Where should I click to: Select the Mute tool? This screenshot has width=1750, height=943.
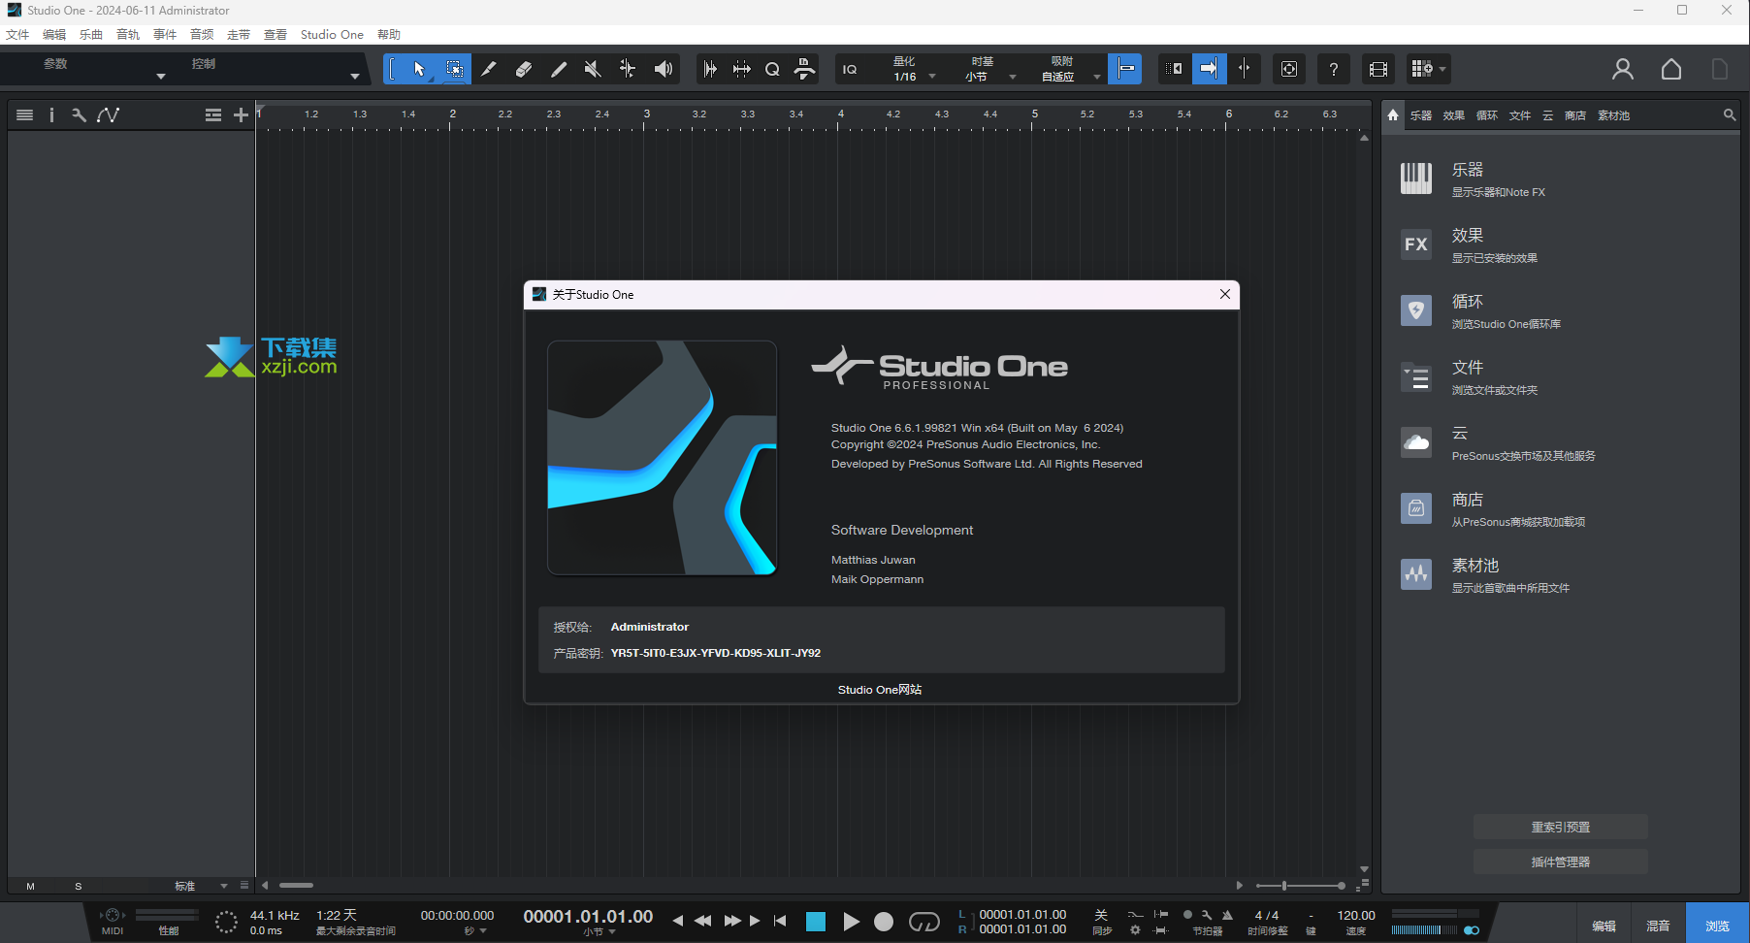pyautogui.click(x=593, y=69)
